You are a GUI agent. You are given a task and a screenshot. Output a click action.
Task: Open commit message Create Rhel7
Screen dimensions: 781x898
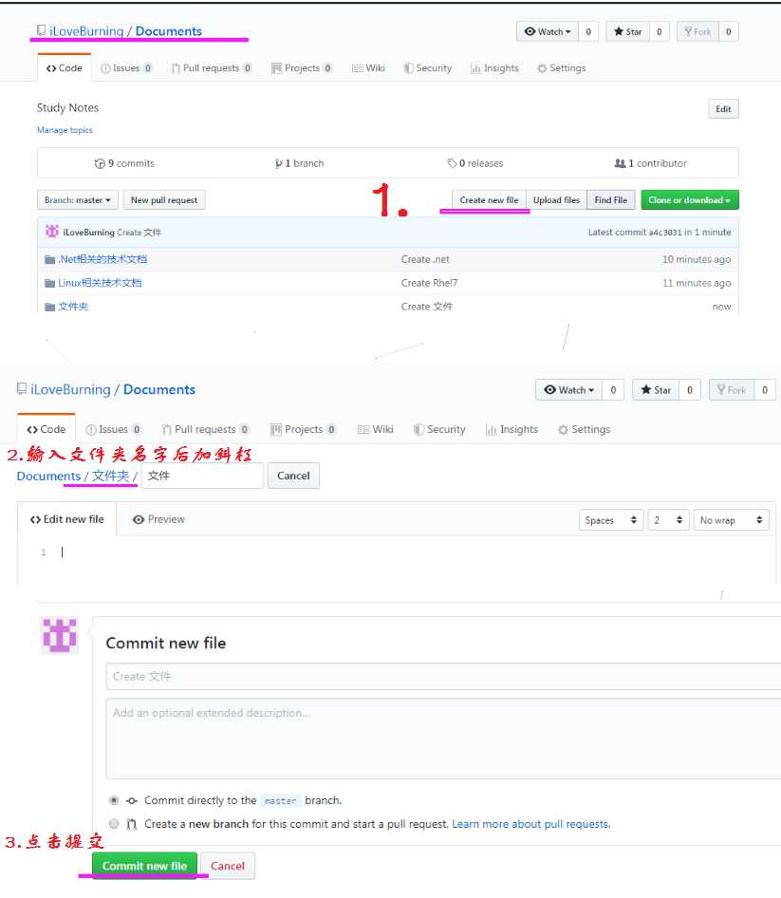point(429,283)
